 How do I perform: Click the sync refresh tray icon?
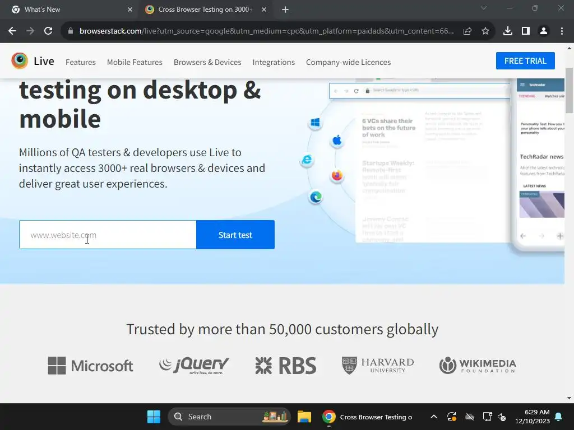pos(451,417)
